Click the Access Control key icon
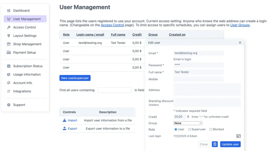 [x=9, y=27]
